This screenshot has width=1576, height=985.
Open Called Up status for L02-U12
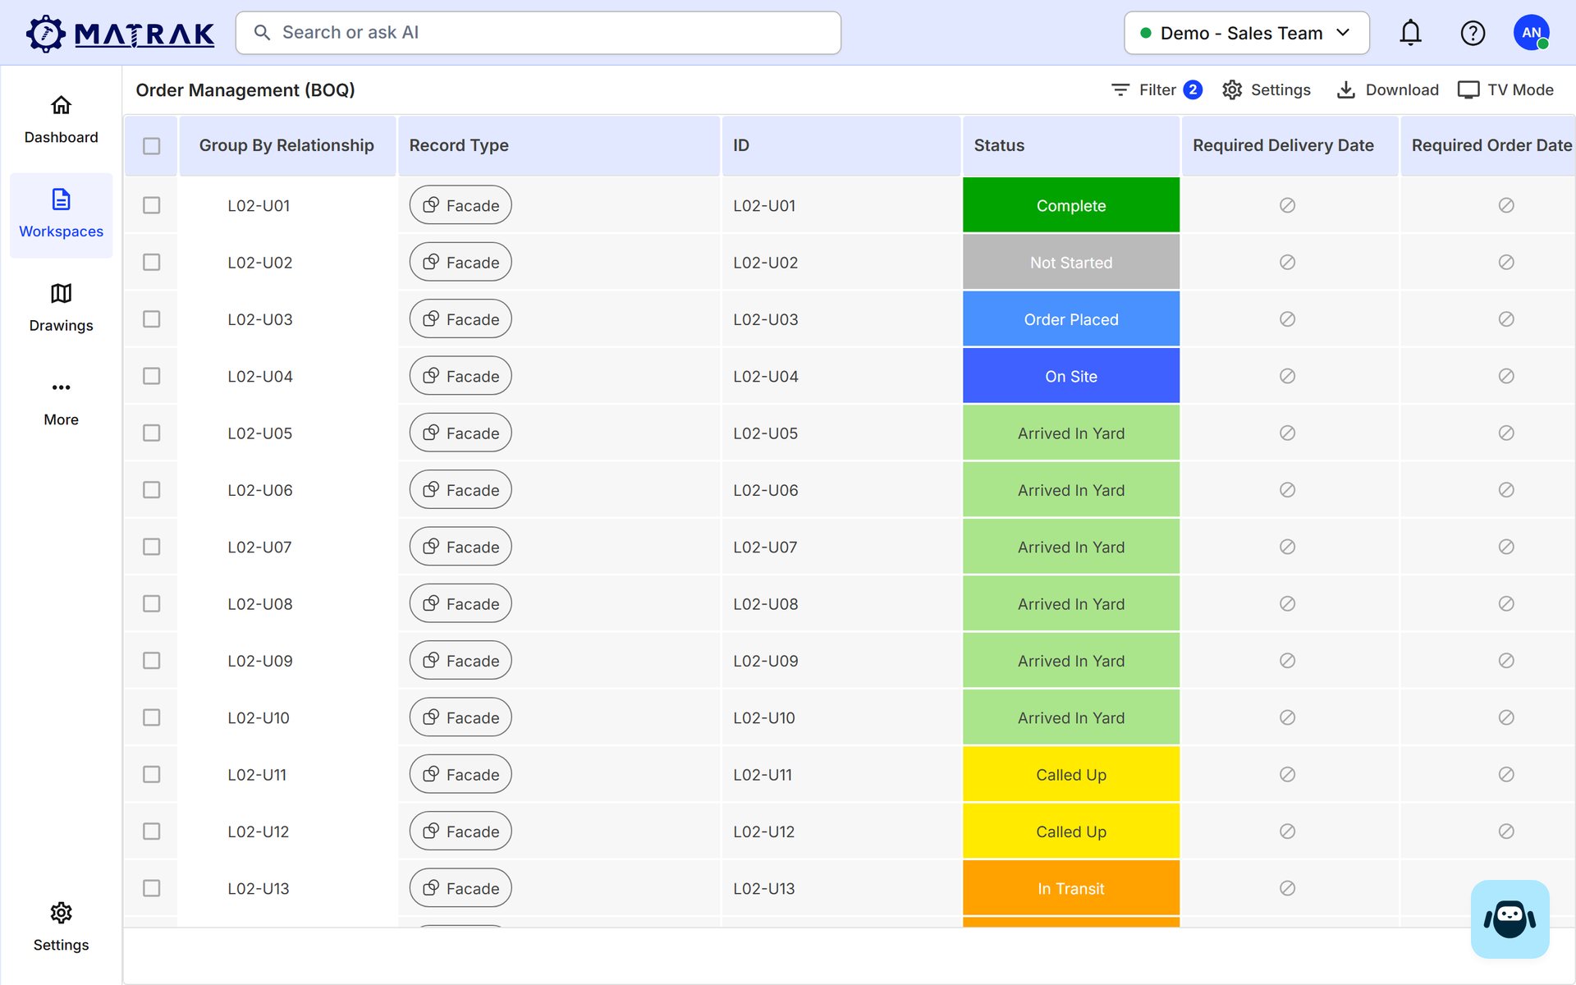pyautogui.click(x=1071, y=831)
